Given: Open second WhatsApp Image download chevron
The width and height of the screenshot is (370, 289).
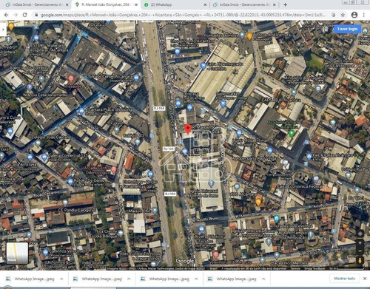Looking at the screenshot, I should click(x=129, y=279).
